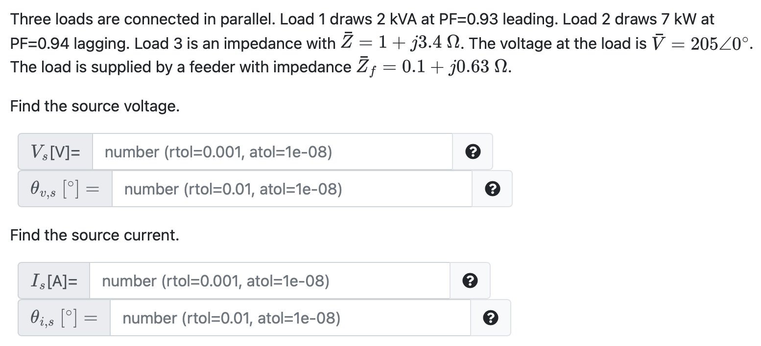Open the tooltip for source current angle
Image resolution: width=761 pixels, height=346 pixels.
click(x=490, y=318)
